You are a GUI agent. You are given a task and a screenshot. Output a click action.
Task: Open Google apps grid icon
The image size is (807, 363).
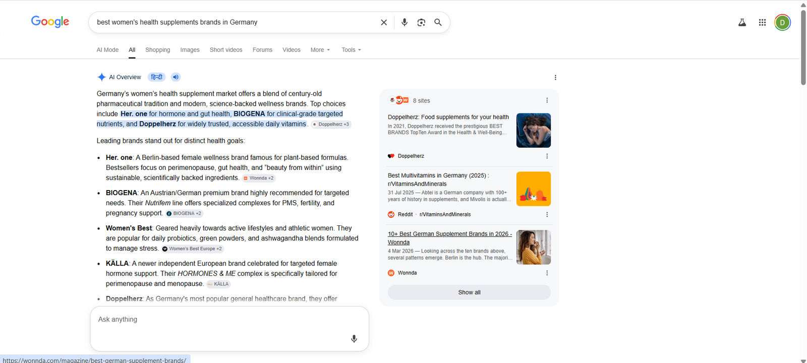click(x=762, y=22)
